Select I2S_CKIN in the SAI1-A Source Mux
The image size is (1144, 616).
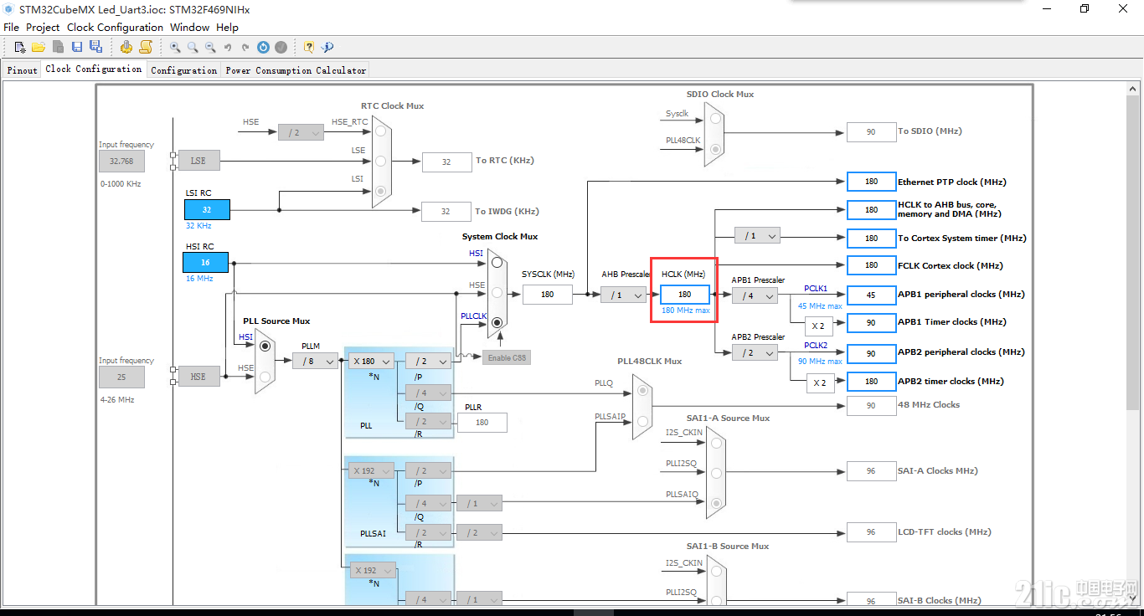[x=715, y=442]
